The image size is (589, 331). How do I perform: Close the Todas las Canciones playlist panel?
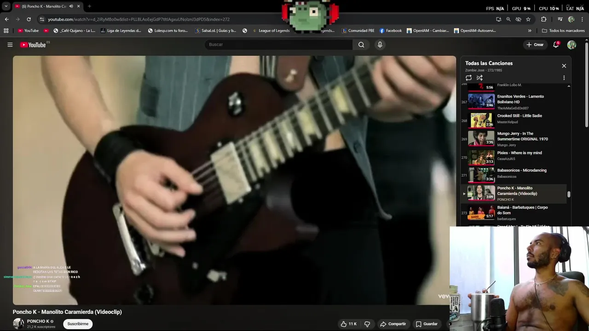[564, 66]
